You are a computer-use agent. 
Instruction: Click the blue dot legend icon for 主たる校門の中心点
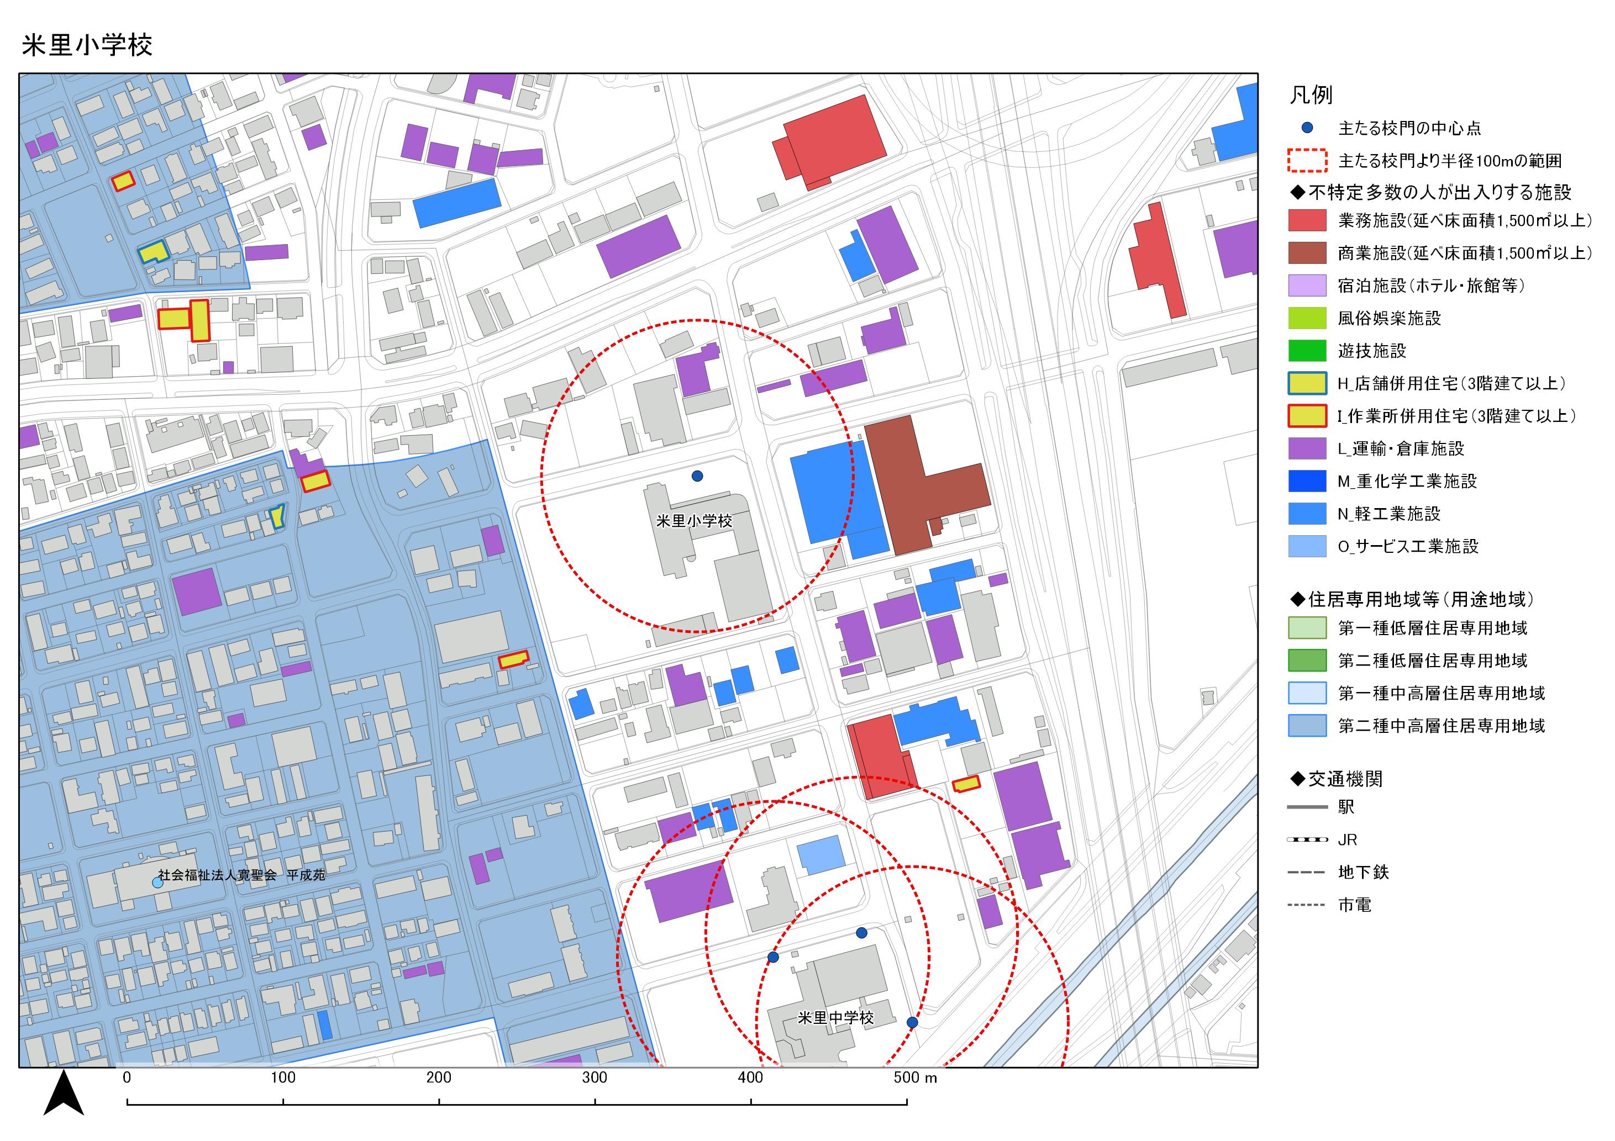coord(1307,128)
